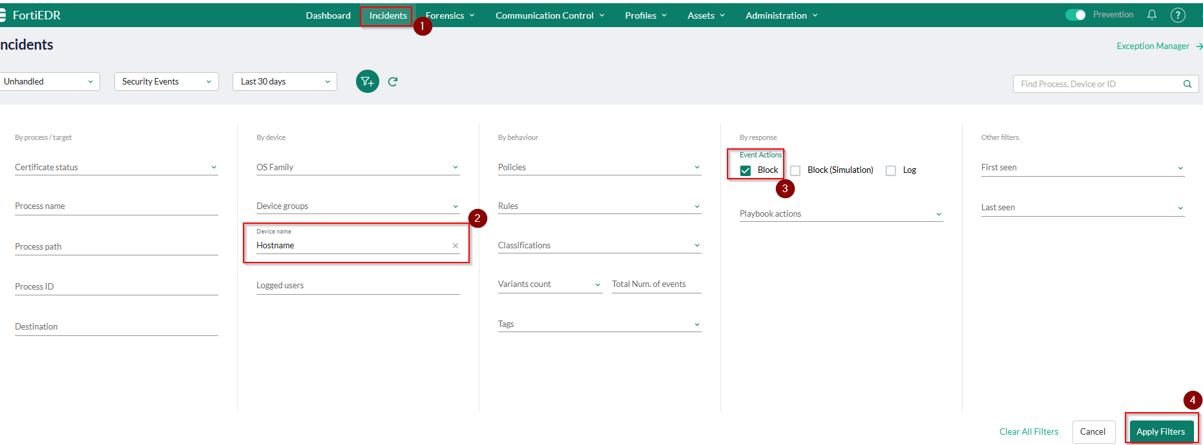This screenshot has height=445, width=1203.
Task: Uncheck the Block event action checkbox
Action: coord(746,170)
